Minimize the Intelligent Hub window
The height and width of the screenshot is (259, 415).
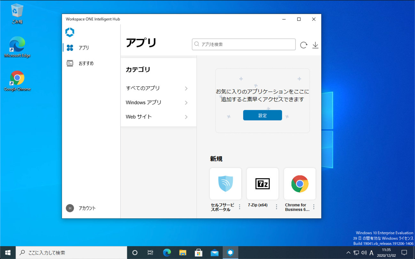pyautogui.click(x=284, y=19)
